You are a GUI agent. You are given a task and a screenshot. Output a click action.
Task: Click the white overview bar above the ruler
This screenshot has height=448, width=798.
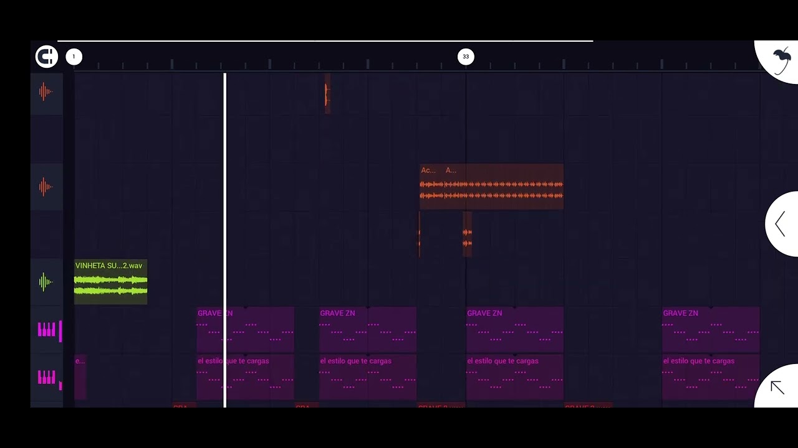(x=325, y=41)
